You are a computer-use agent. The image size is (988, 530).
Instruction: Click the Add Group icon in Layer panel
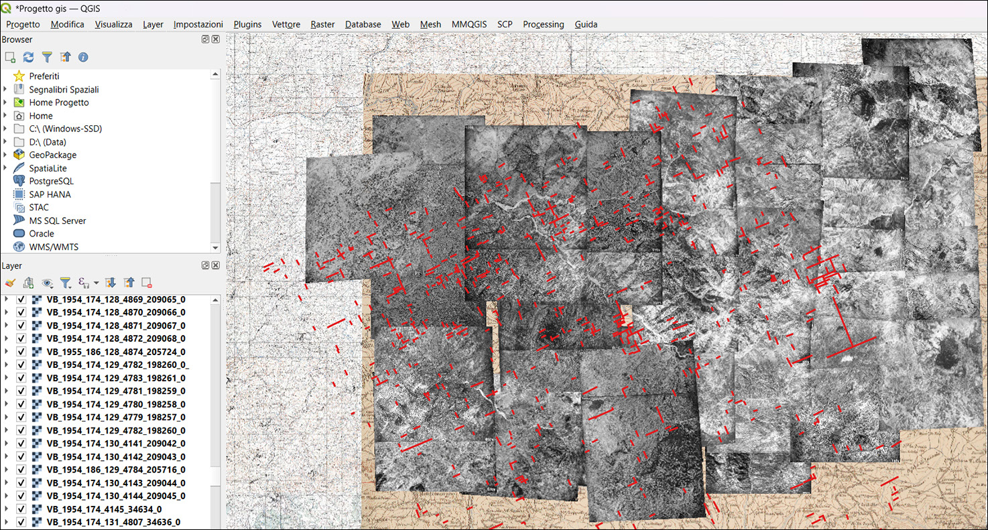pyautogui.click(x=28, y=283)
